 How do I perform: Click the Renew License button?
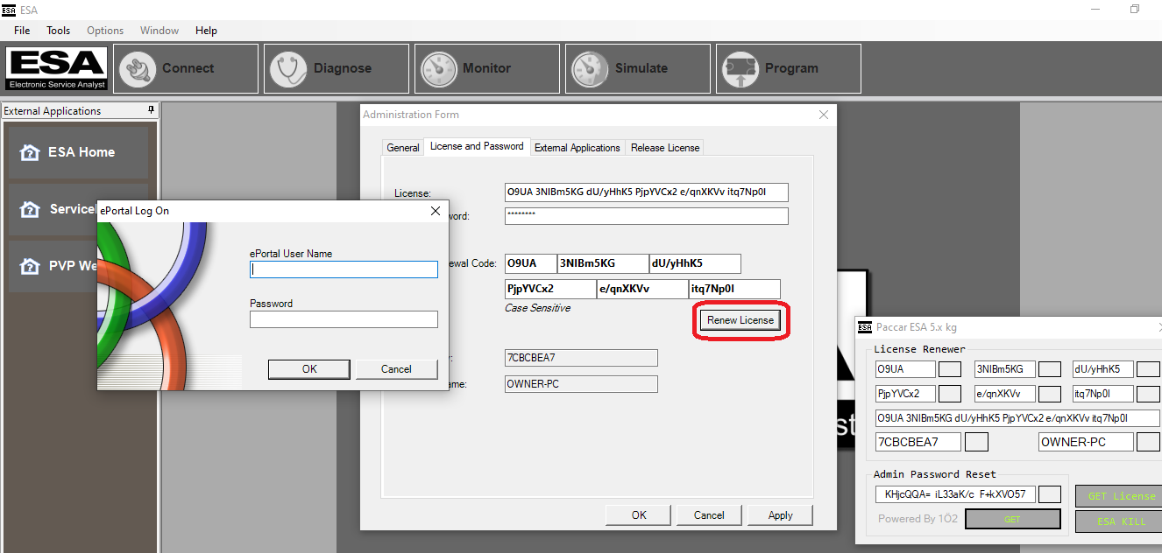coord(740,320)
